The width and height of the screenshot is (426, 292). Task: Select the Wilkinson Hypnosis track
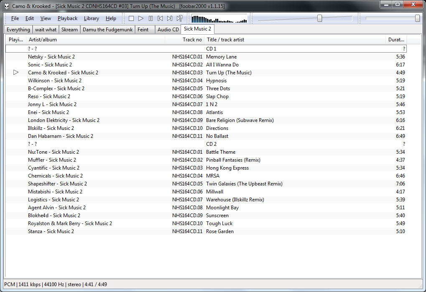click(x=206, y=81)
